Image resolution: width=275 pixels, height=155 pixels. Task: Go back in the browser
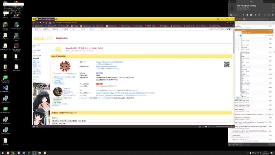(34, 23)
